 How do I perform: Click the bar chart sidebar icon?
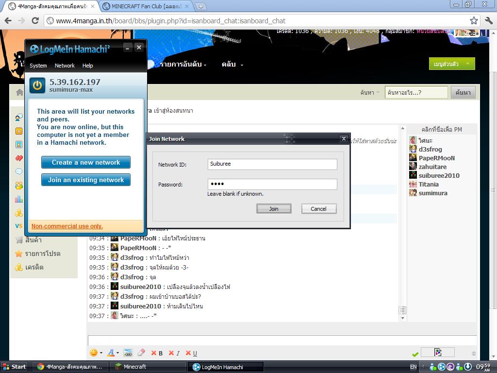point(19,199)
